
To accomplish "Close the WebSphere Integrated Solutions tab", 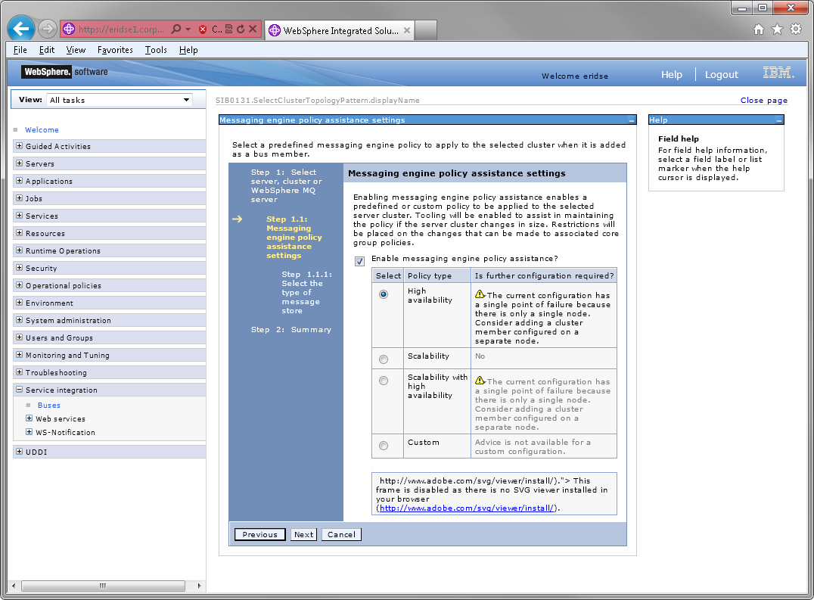I will click(x=407, y=30).
